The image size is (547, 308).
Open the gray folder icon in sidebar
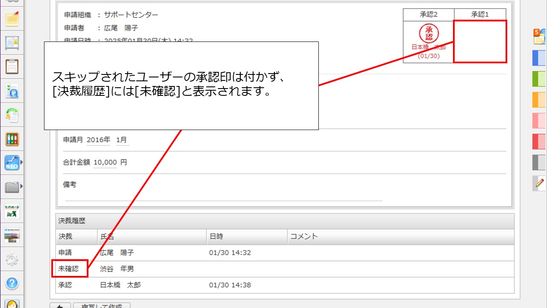pos(12,187)
